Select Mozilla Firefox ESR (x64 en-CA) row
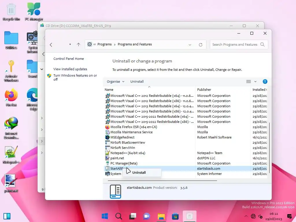Image resolution: width=296 pixels, height=222 pixels. tap(186, 127)
